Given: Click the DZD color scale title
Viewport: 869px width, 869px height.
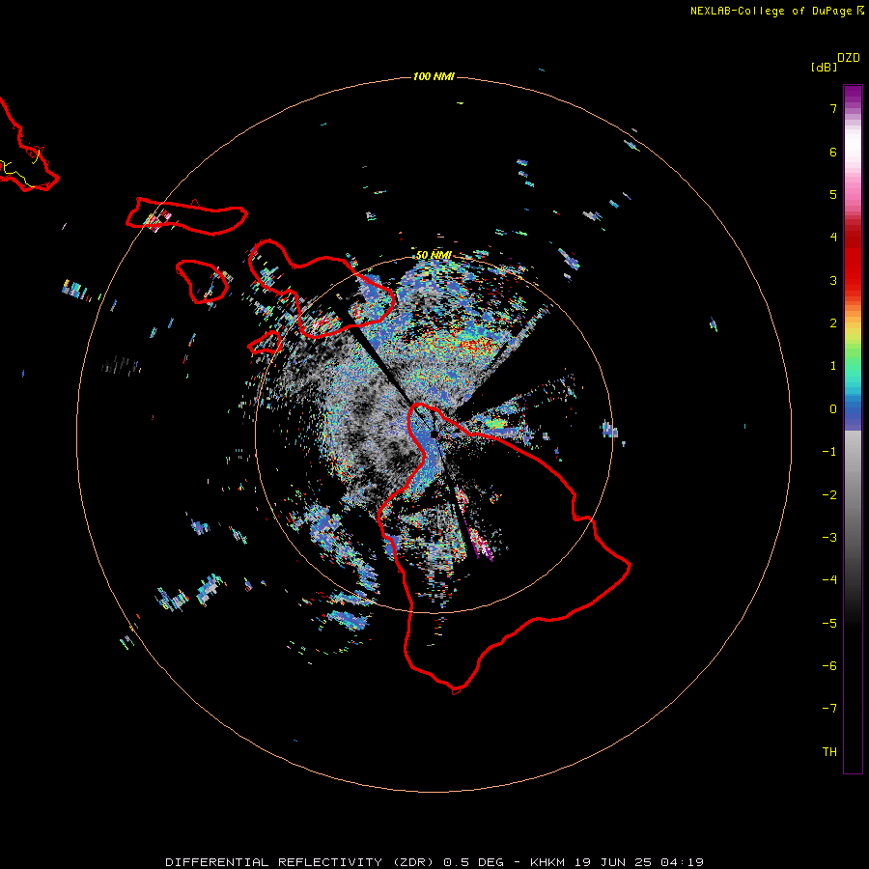Looking at the screenshot, I should point(849,58).
